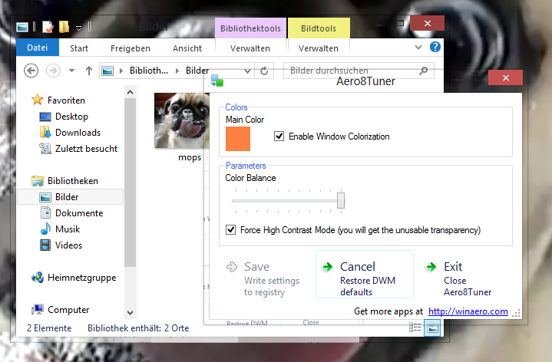
Task: Refresh the Bilder folder view
Action: click(x=265, y=71)
